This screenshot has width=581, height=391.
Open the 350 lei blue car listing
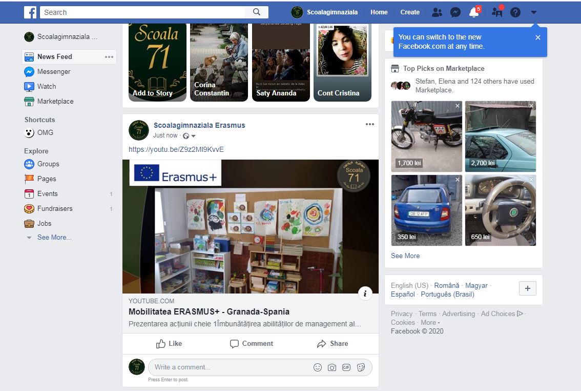tap(426, 210)
